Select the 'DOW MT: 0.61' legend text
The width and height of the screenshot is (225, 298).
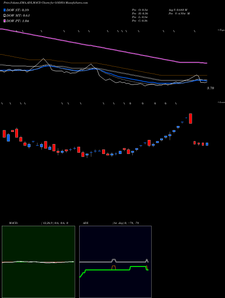[18, 16]
